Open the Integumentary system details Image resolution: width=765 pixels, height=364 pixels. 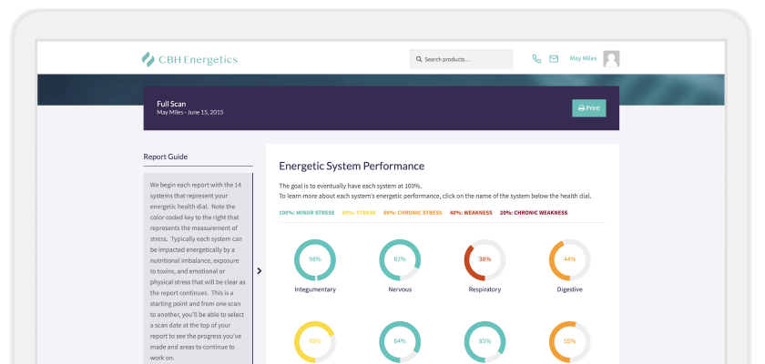point(315,289)
